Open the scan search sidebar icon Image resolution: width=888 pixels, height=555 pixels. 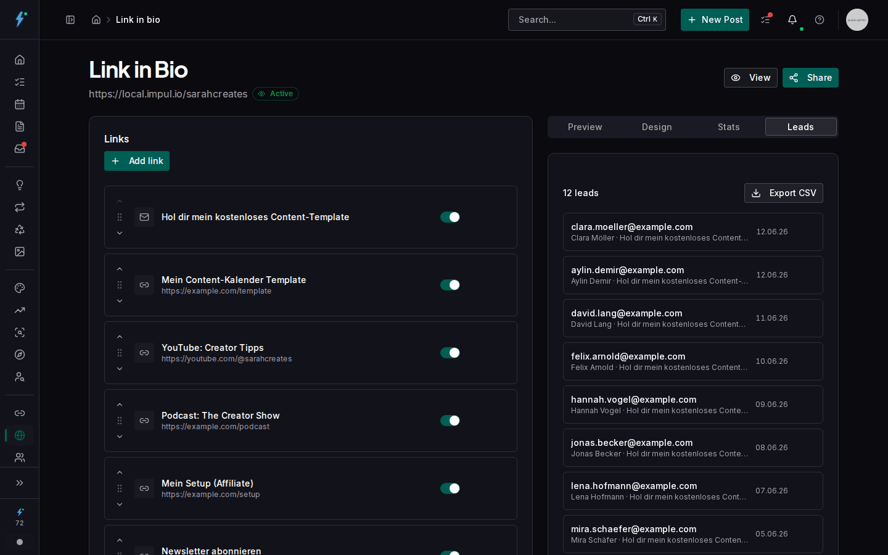[20, 332]
